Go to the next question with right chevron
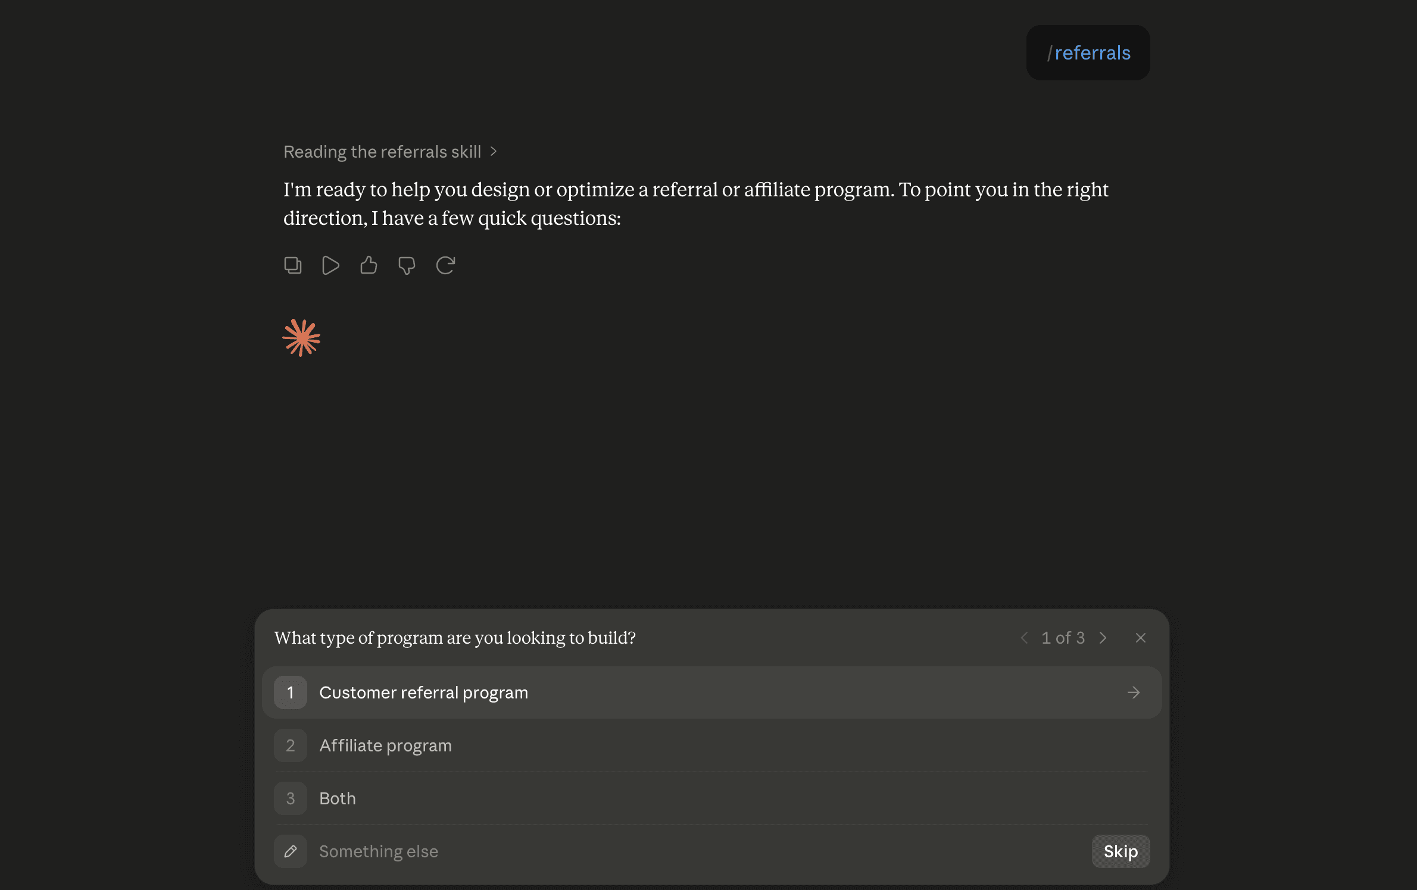 pyautogui.click(x=1103, y=638)
